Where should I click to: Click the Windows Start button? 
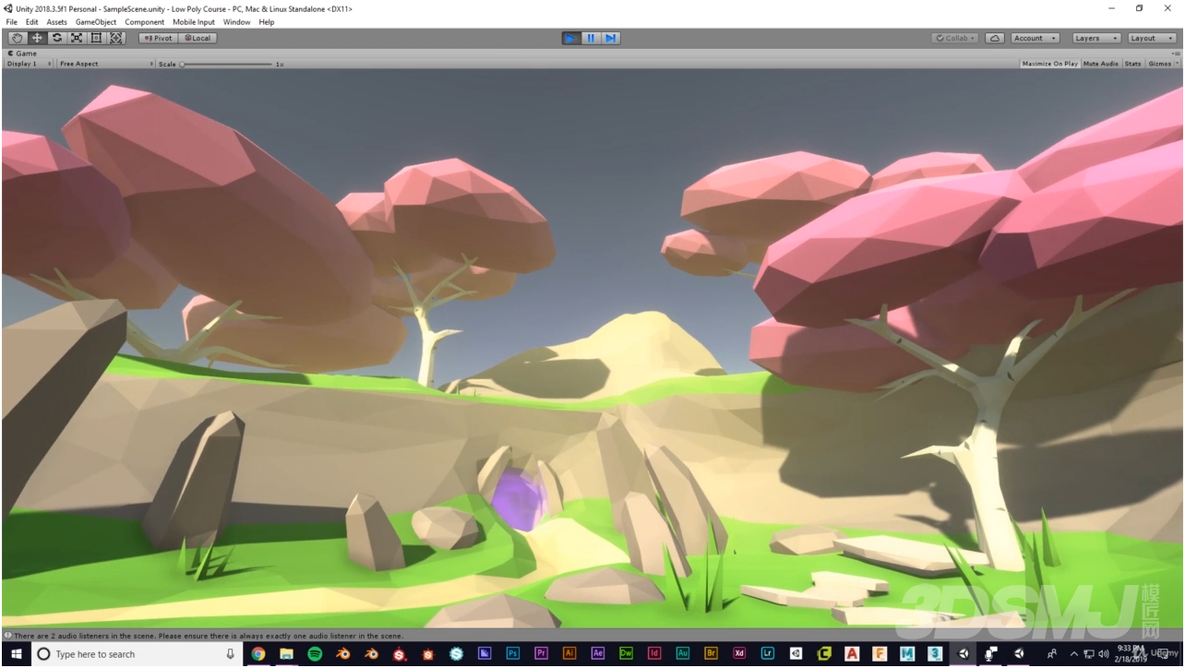click(x=16, y=653)
